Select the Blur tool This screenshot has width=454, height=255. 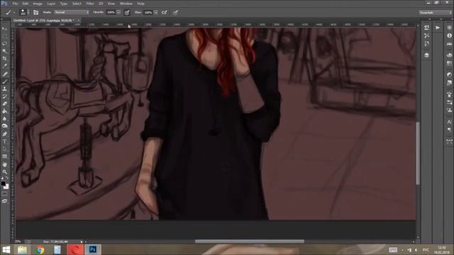coord(5,119)
